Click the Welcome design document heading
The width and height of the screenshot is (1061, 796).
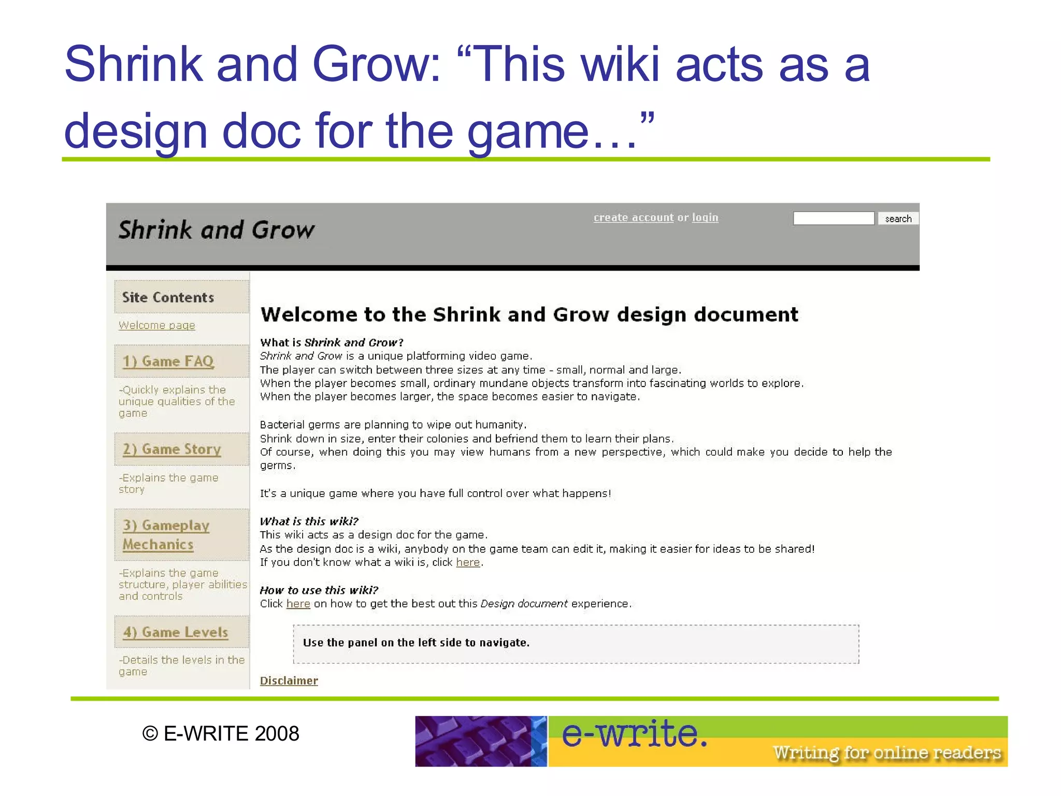click(x=529, y=315)
